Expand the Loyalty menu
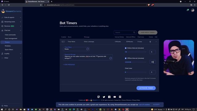Viewport: 197px width, 111px height. pos(11,54)
